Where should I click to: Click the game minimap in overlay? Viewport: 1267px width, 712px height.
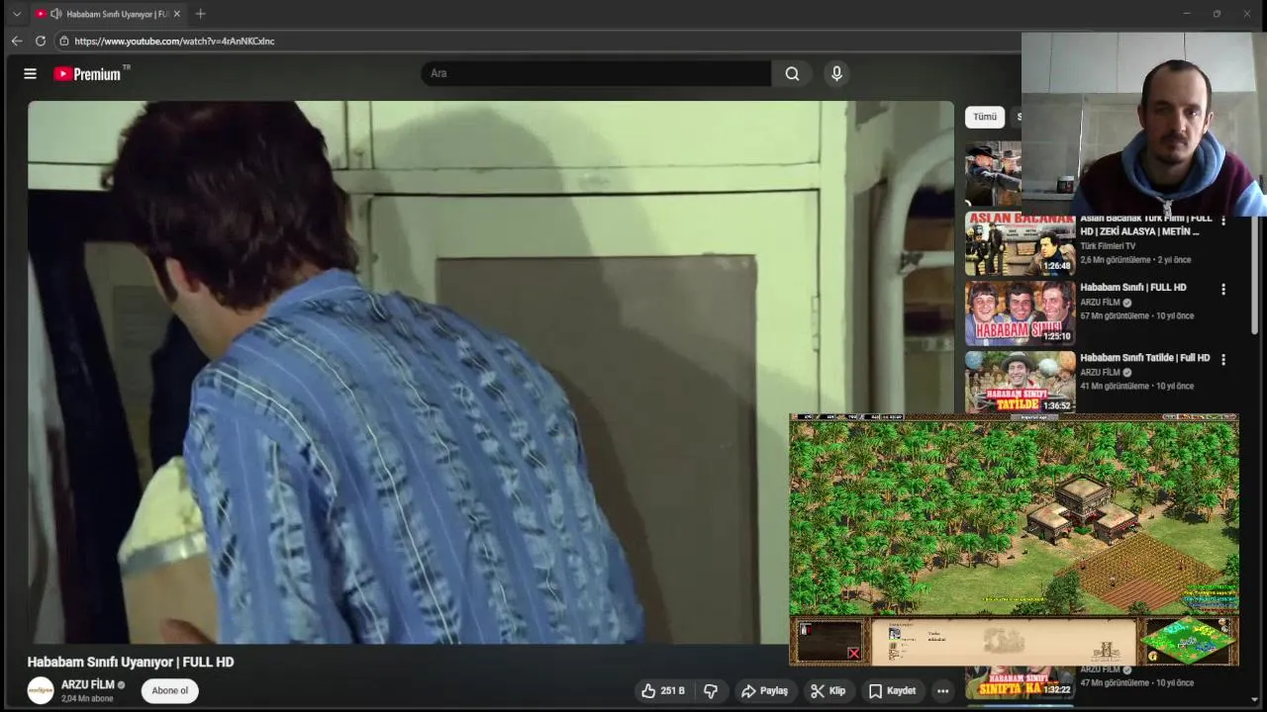click(x=1189, y=643)
